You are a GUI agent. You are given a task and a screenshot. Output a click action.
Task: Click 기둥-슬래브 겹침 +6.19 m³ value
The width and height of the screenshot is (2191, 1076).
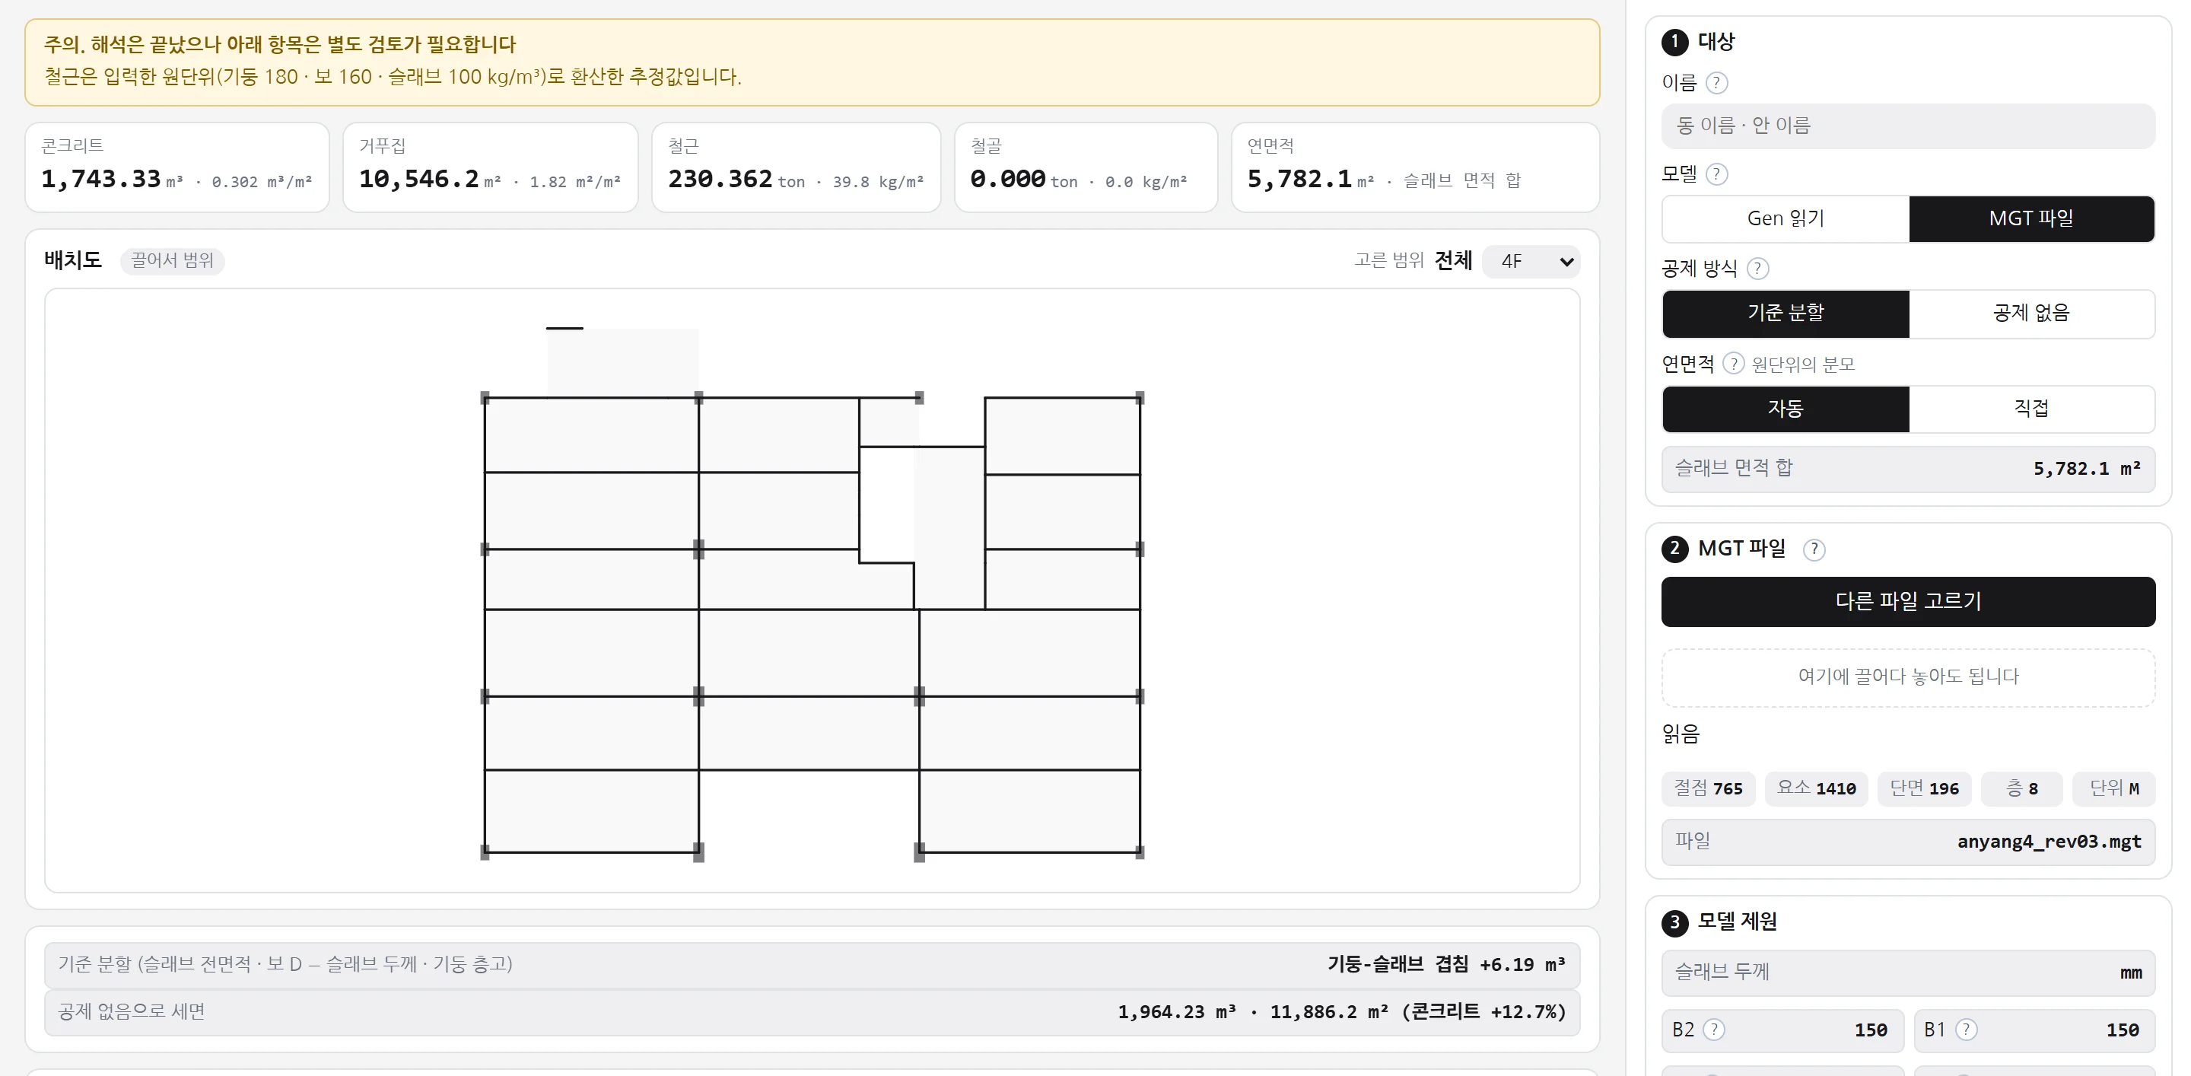1446,965
